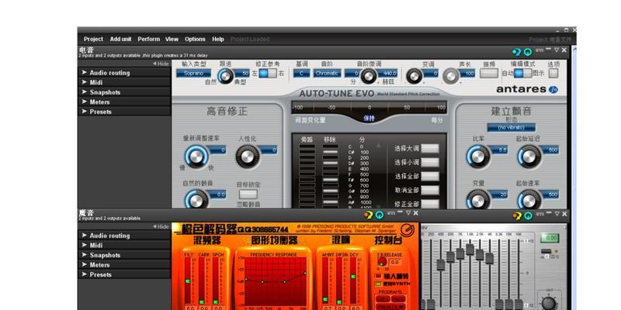Minimize the equalizer plugin panel
The width and height of the screenshot is (621, 310).
point(549,213)
